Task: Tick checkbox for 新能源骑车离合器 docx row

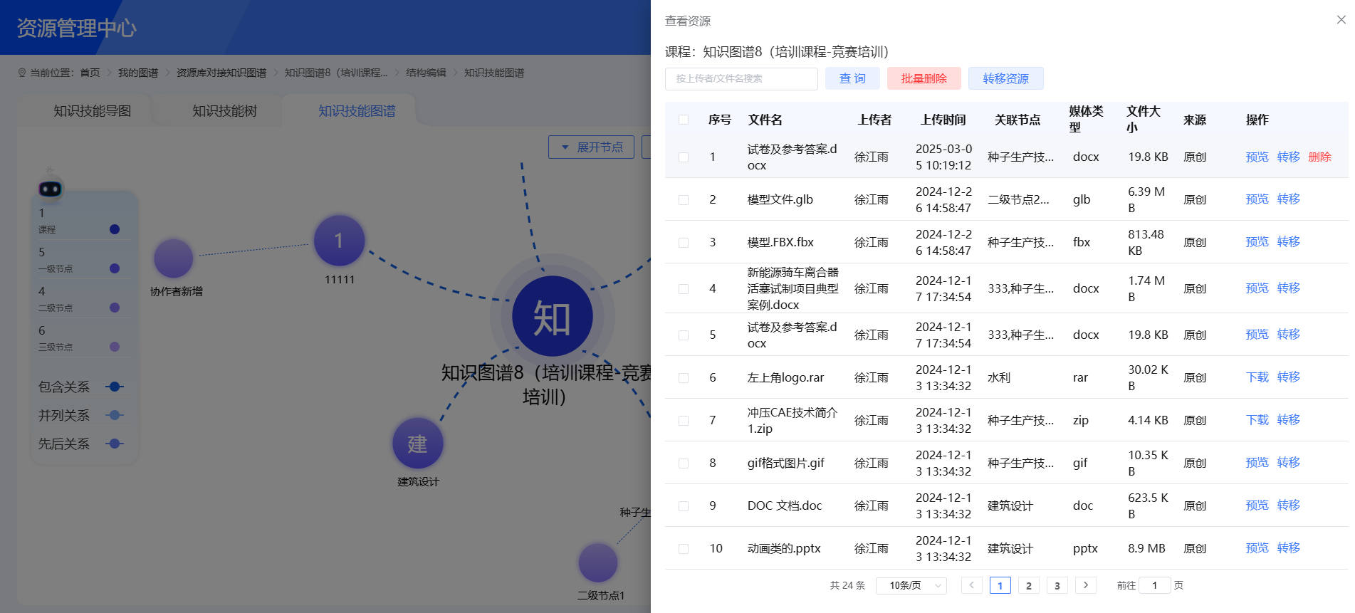Action: (684, 288)
